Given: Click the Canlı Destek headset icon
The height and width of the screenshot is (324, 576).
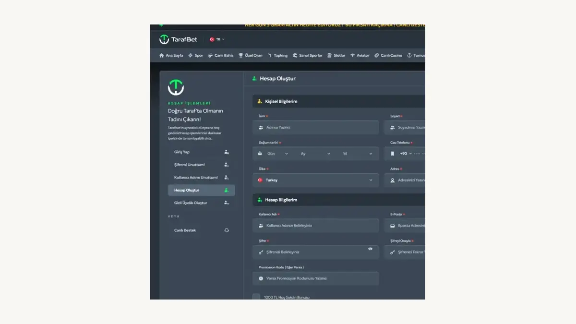Looking at the screenshot, I should (227, 230).
